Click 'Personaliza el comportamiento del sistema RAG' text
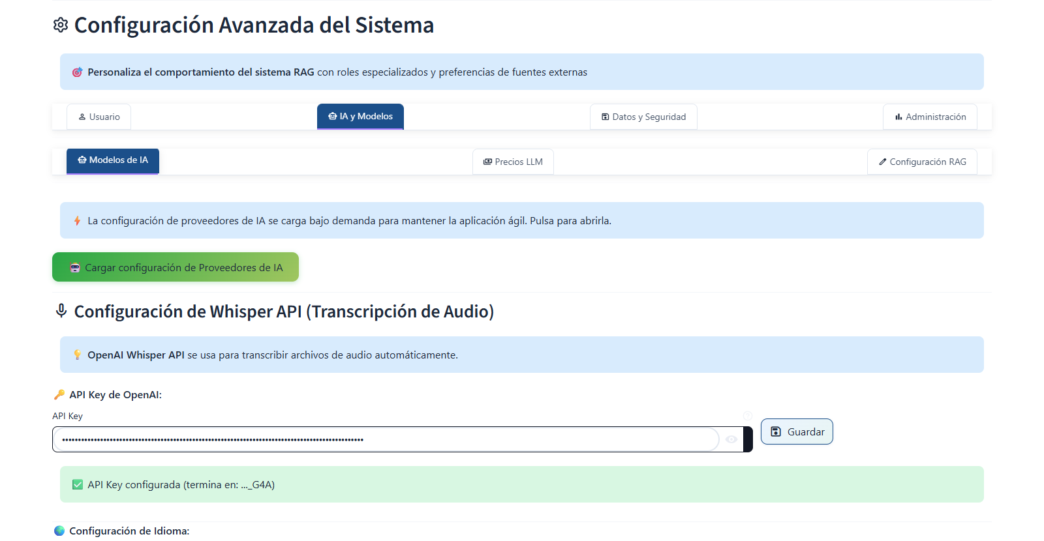The width and height of the screenshot is (1044, 541). [201, 72]
